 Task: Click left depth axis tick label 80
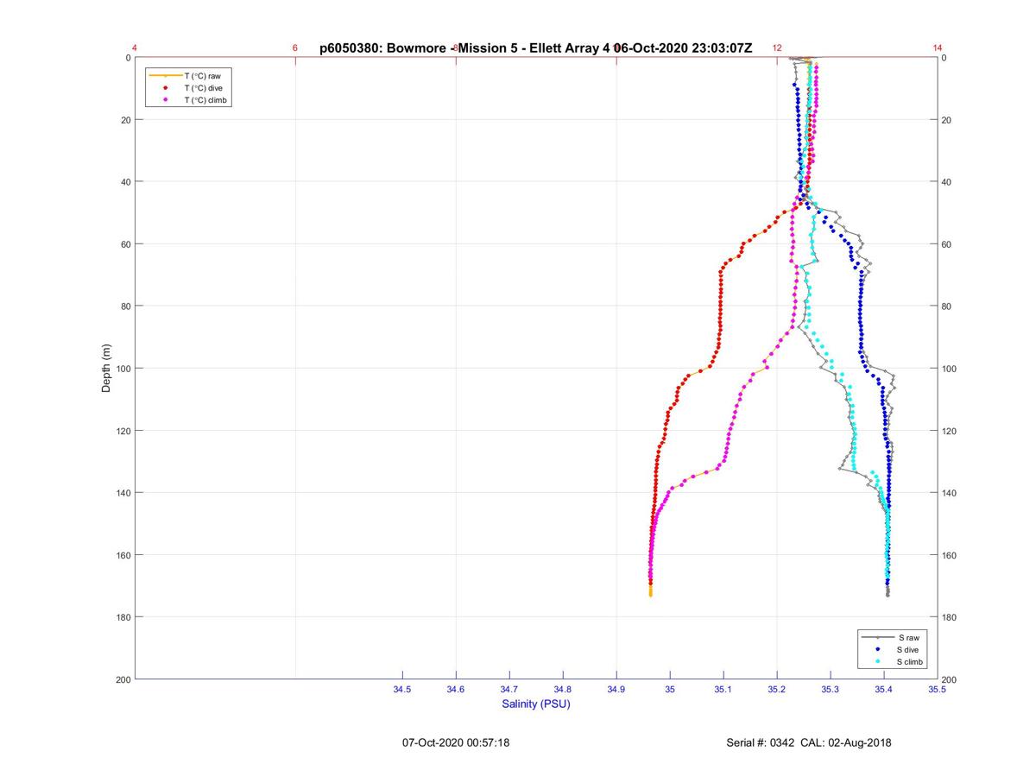click(125, 306)
